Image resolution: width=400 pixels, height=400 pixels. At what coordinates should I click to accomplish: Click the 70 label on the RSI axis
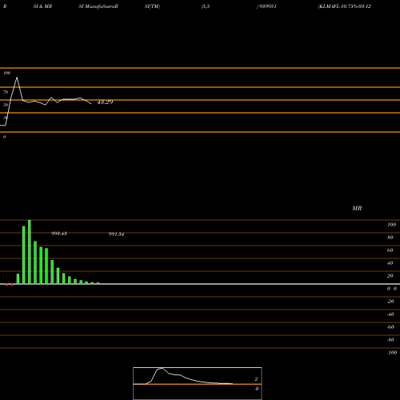(6, 92)
